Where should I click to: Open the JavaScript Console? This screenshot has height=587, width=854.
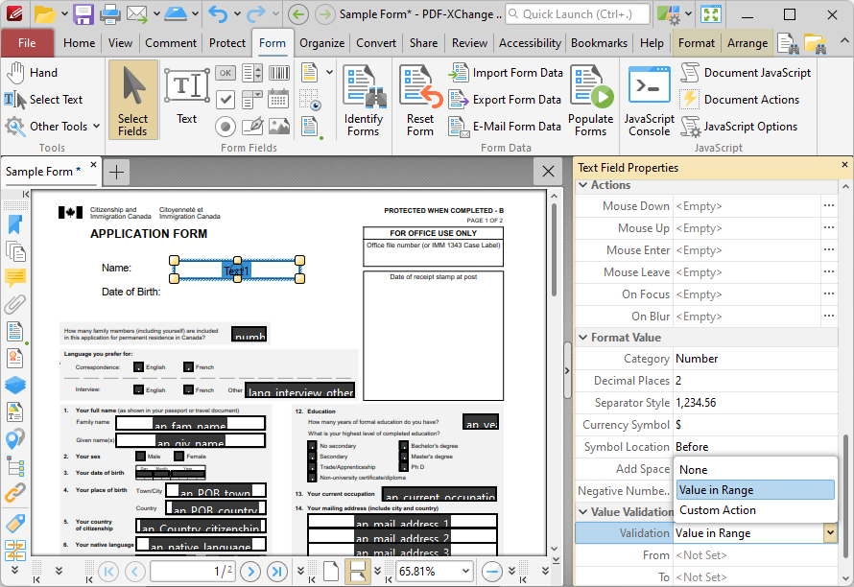[650, 101]
